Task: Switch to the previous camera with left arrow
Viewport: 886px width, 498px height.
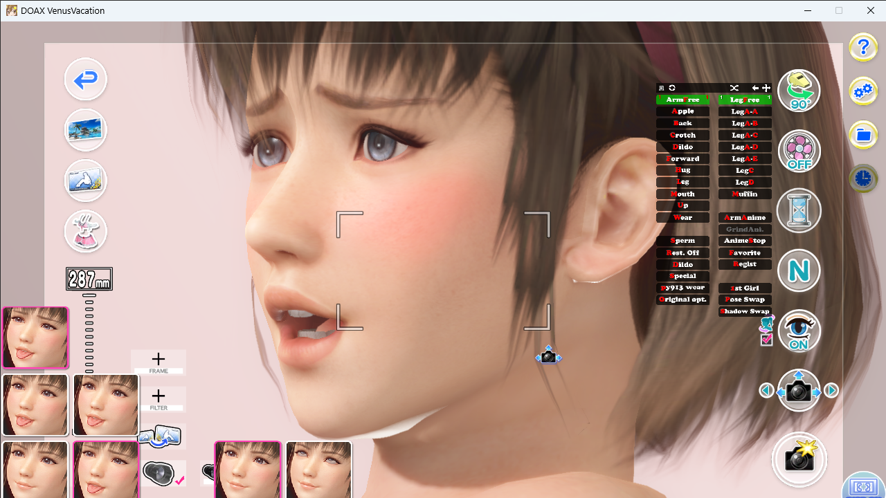Action: (766, 391)
